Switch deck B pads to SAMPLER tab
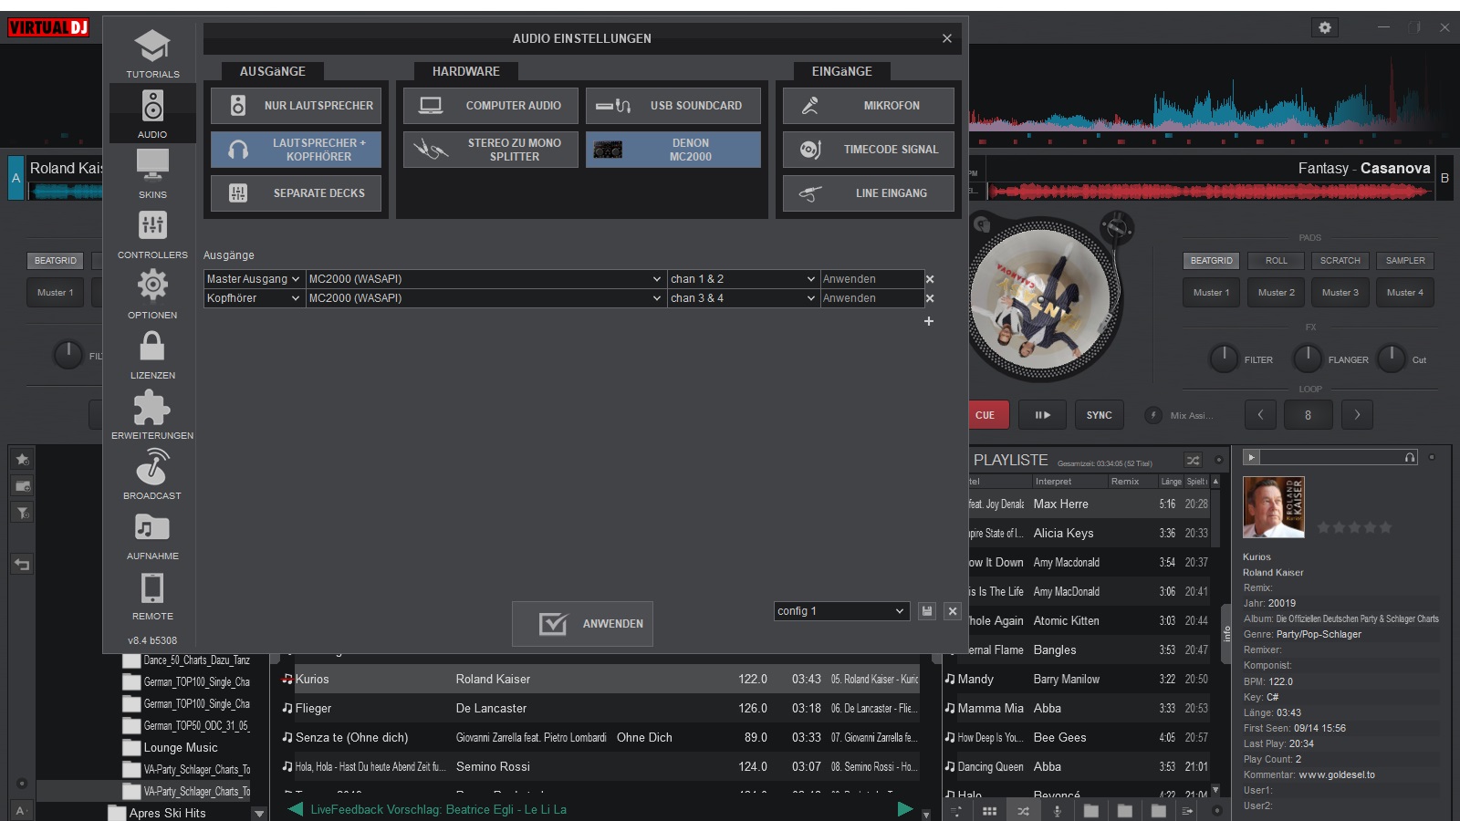This screenshot has width=1460, height=821. [1405, 261]
